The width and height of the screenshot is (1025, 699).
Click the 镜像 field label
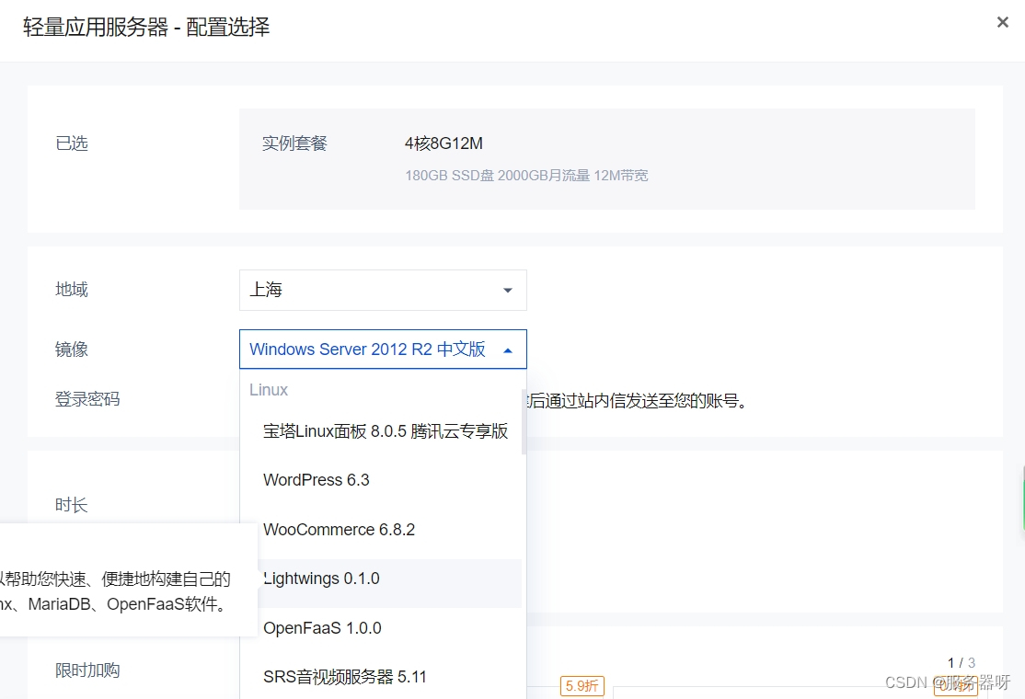71,349
